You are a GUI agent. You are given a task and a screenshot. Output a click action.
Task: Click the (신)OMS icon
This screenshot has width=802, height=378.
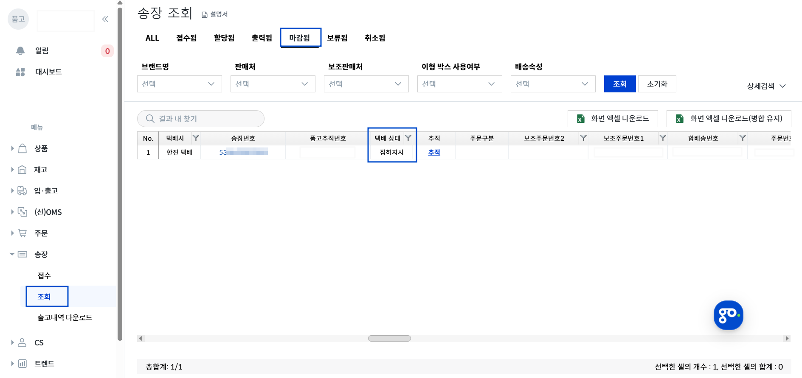(x=23, y=212)
